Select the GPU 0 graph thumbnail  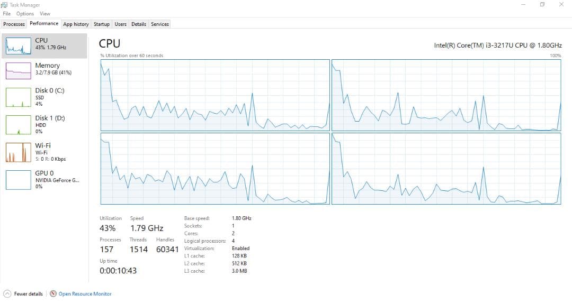18,180
